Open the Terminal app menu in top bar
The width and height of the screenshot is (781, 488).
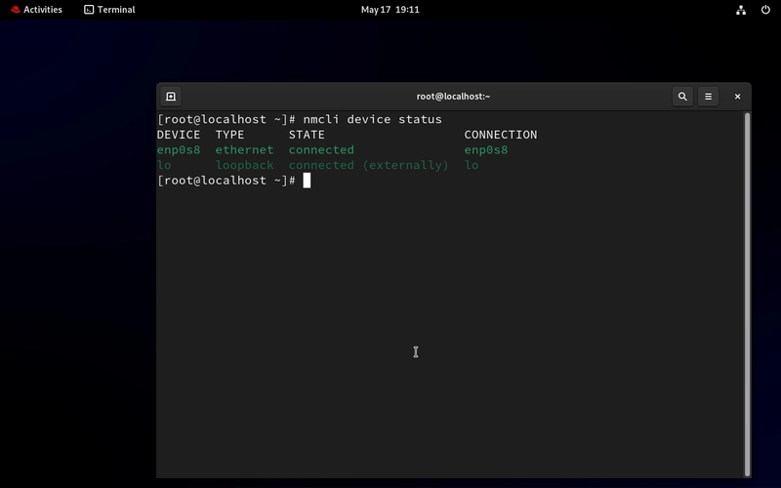tap(109, 10)
